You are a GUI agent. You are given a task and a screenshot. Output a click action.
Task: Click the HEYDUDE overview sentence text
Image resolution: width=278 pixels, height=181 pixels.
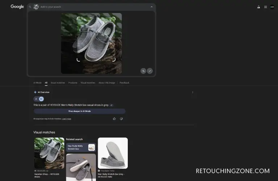pyautogui.click(x=71, y=105)
